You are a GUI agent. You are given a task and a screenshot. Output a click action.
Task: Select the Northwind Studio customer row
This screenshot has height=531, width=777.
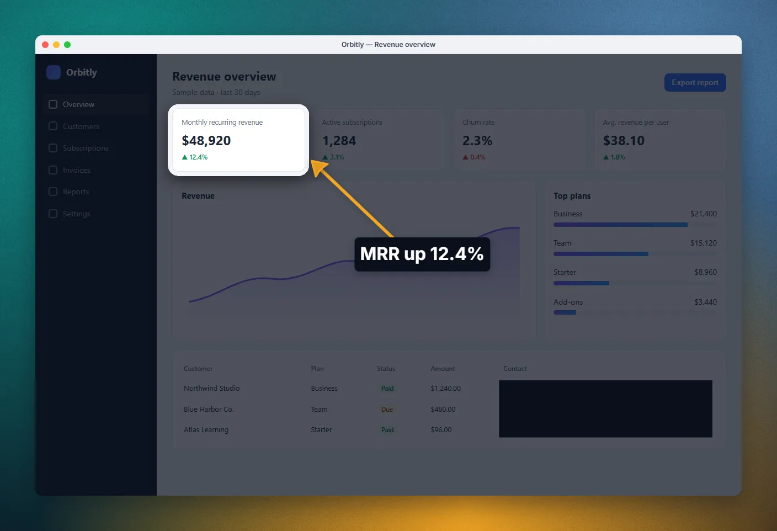pos(449,389)
